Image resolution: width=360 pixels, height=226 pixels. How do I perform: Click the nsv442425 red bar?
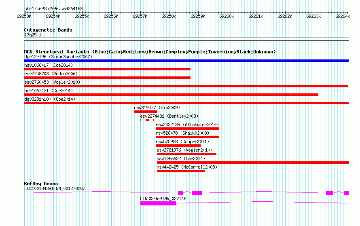pyautogui.click(x=181, y=171)
